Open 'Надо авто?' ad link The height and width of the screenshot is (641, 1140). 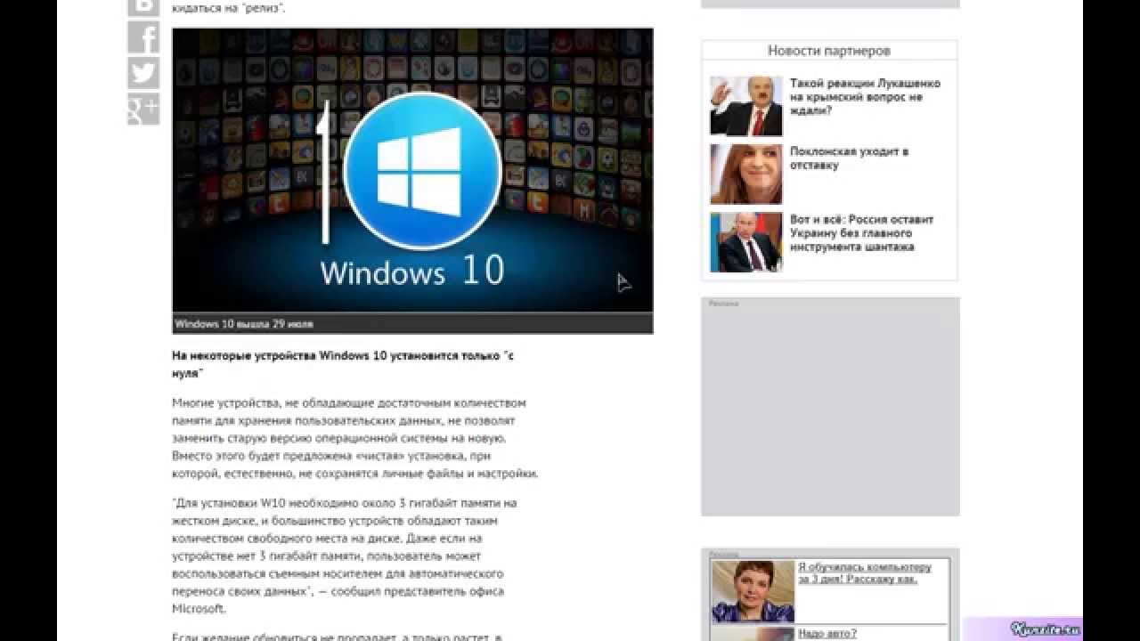[x=826, y=634]
